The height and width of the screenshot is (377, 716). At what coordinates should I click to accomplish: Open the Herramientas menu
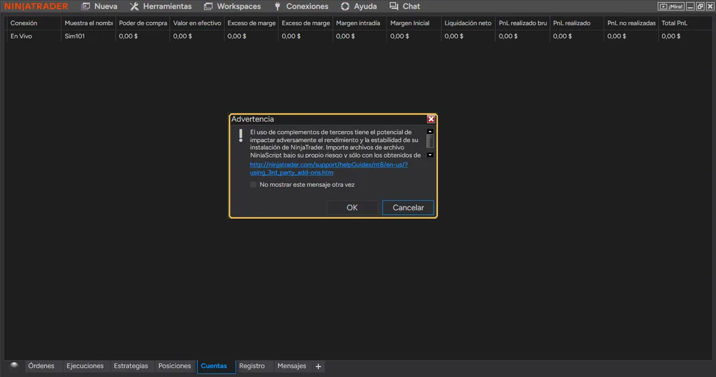161,7
